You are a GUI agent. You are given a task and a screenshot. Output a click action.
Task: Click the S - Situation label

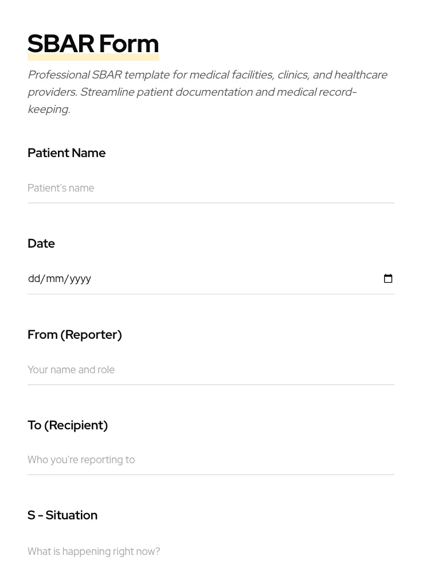pyautogui.click(x=62, y=515)
